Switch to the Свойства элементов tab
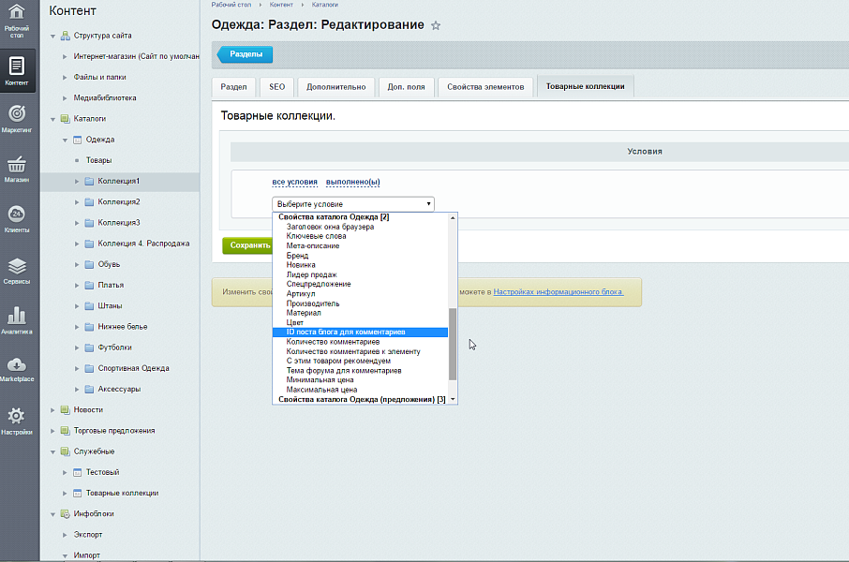Image resolution: width=849 pixels, height=562 pixels. 485,87
